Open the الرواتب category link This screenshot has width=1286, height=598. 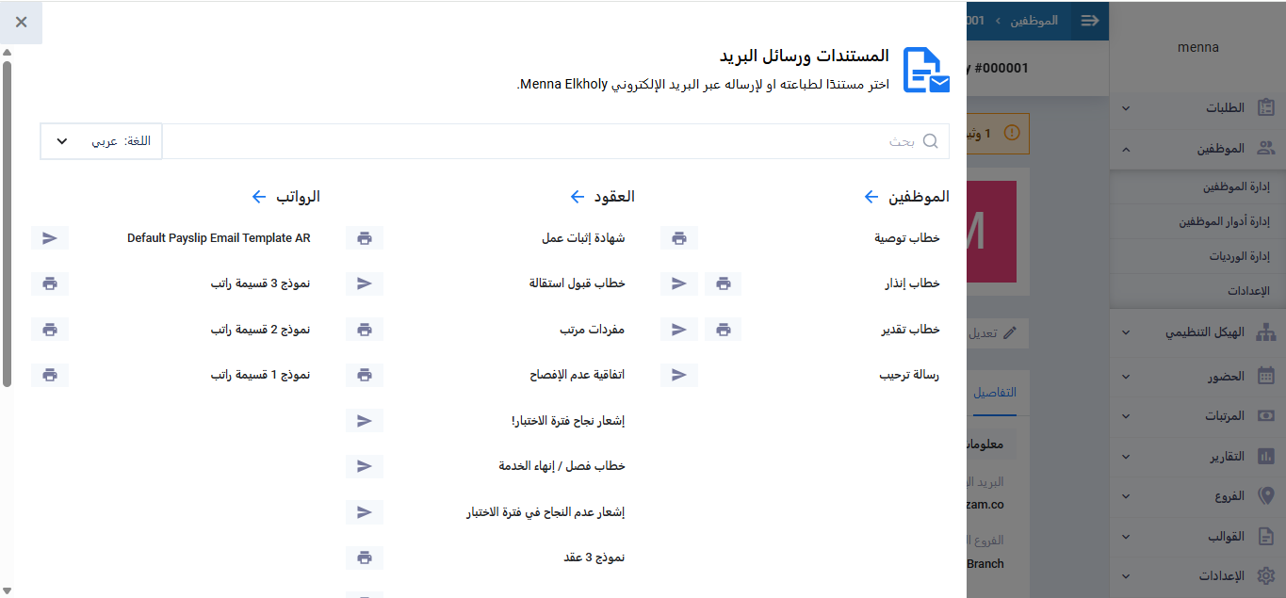(x=286, y=197)
